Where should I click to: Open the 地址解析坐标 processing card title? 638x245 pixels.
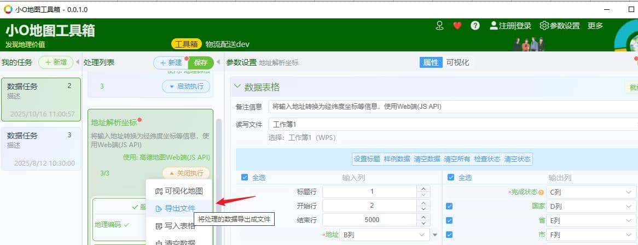tap(114, 122)
